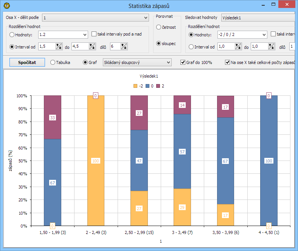The image size is (298, 251).
Task: Click the Spočítat button
Action: point(27,62)
